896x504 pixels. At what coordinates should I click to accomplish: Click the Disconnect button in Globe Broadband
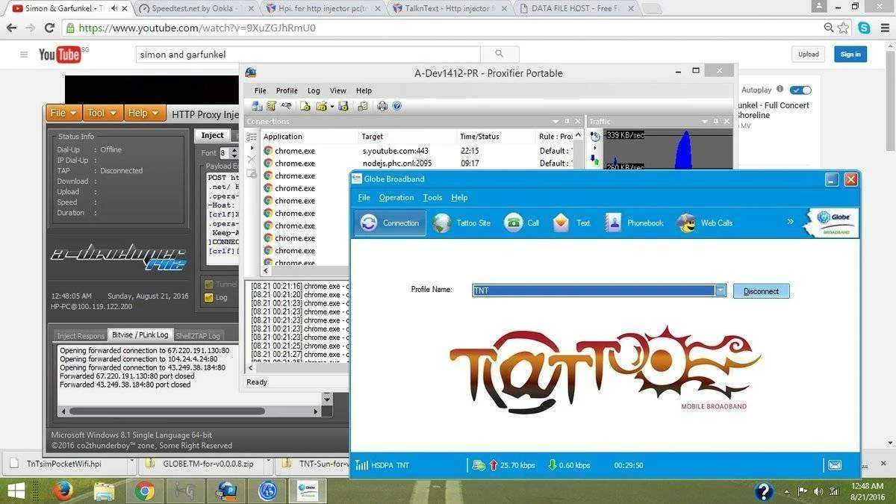tap(761, 291)
